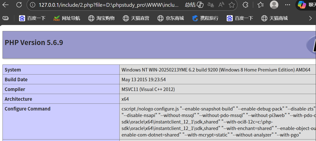The height and width of the screenshot is (141, 316).
Task: Go back with the browser back arrow
Action: pyautogui.click(x=5, y=4)
